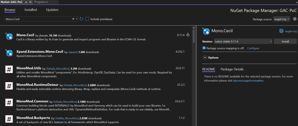Click the download arrow next to version 0.11.6

[188, 35]
